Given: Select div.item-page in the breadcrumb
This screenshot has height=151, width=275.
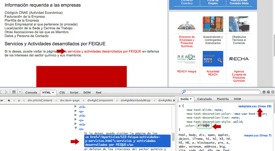Looking at the screenshot, I should pos(70,100).
